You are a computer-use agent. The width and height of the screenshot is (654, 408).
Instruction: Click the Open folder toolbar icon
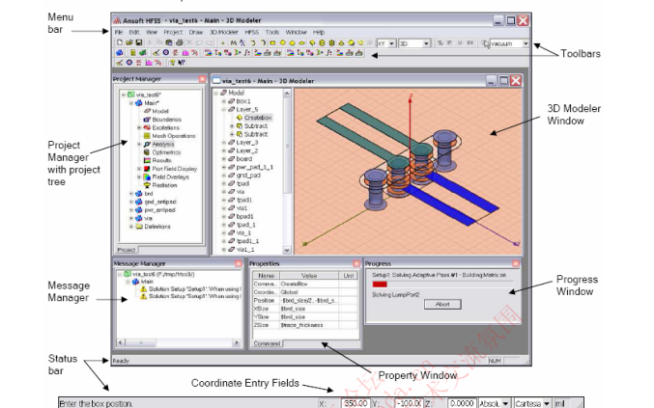(129, 42)
